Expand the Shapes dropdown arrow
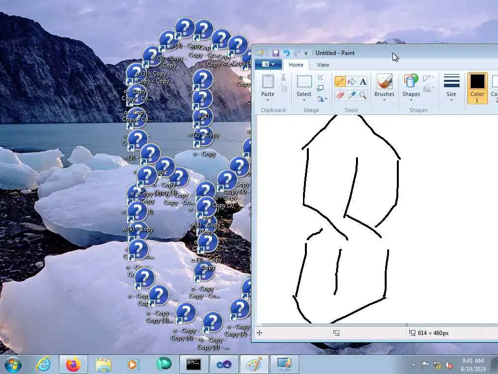 (410, 100)
